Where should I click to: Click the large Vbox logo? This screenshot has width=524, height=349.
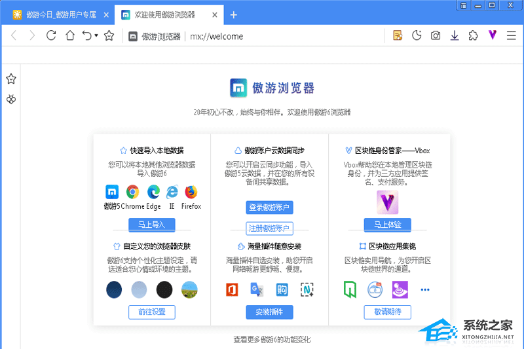coord(387,202)
